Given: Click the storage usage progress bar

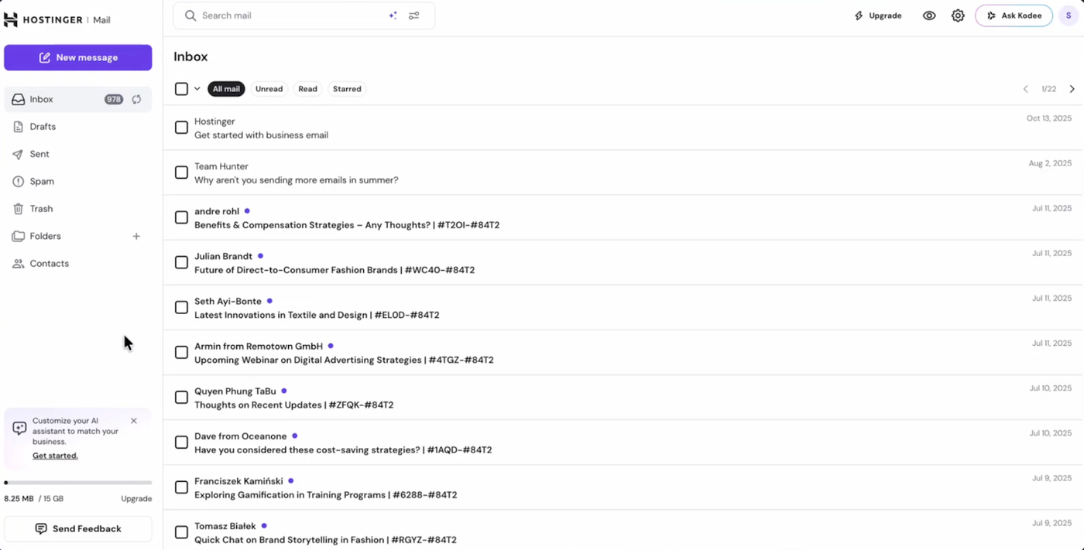Looking at the screenshot, I should (77, 483).
